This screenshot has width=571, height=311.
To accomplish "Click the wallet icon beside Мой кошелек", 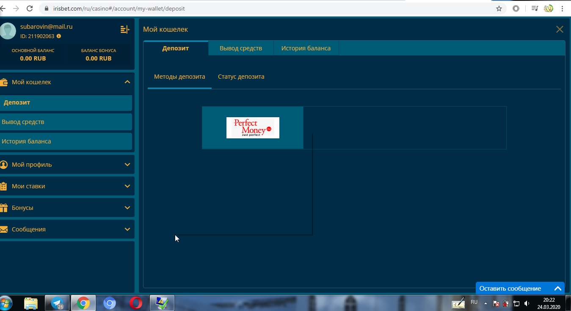I will click(4, 82).
